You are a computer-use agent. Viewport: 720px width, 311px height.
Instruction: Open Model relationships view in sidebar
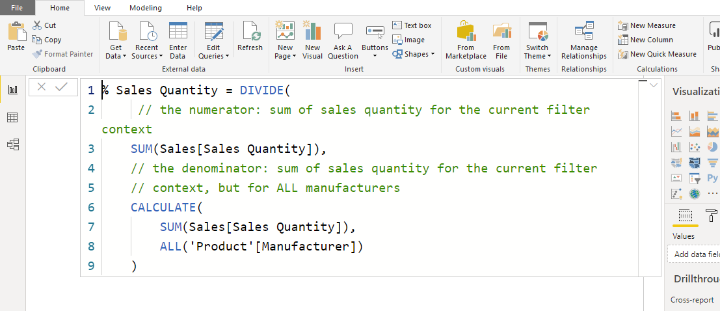coord(12,144)
